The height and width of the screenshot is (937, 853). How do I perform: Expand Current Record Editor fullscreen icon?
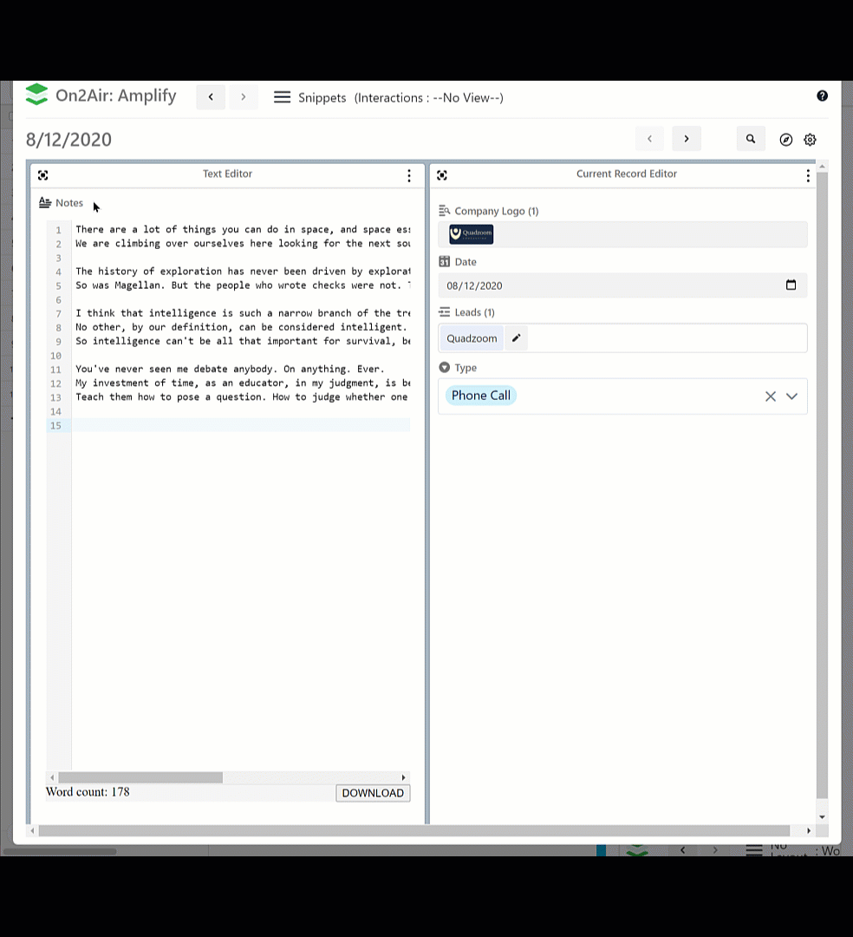(442, 175)
